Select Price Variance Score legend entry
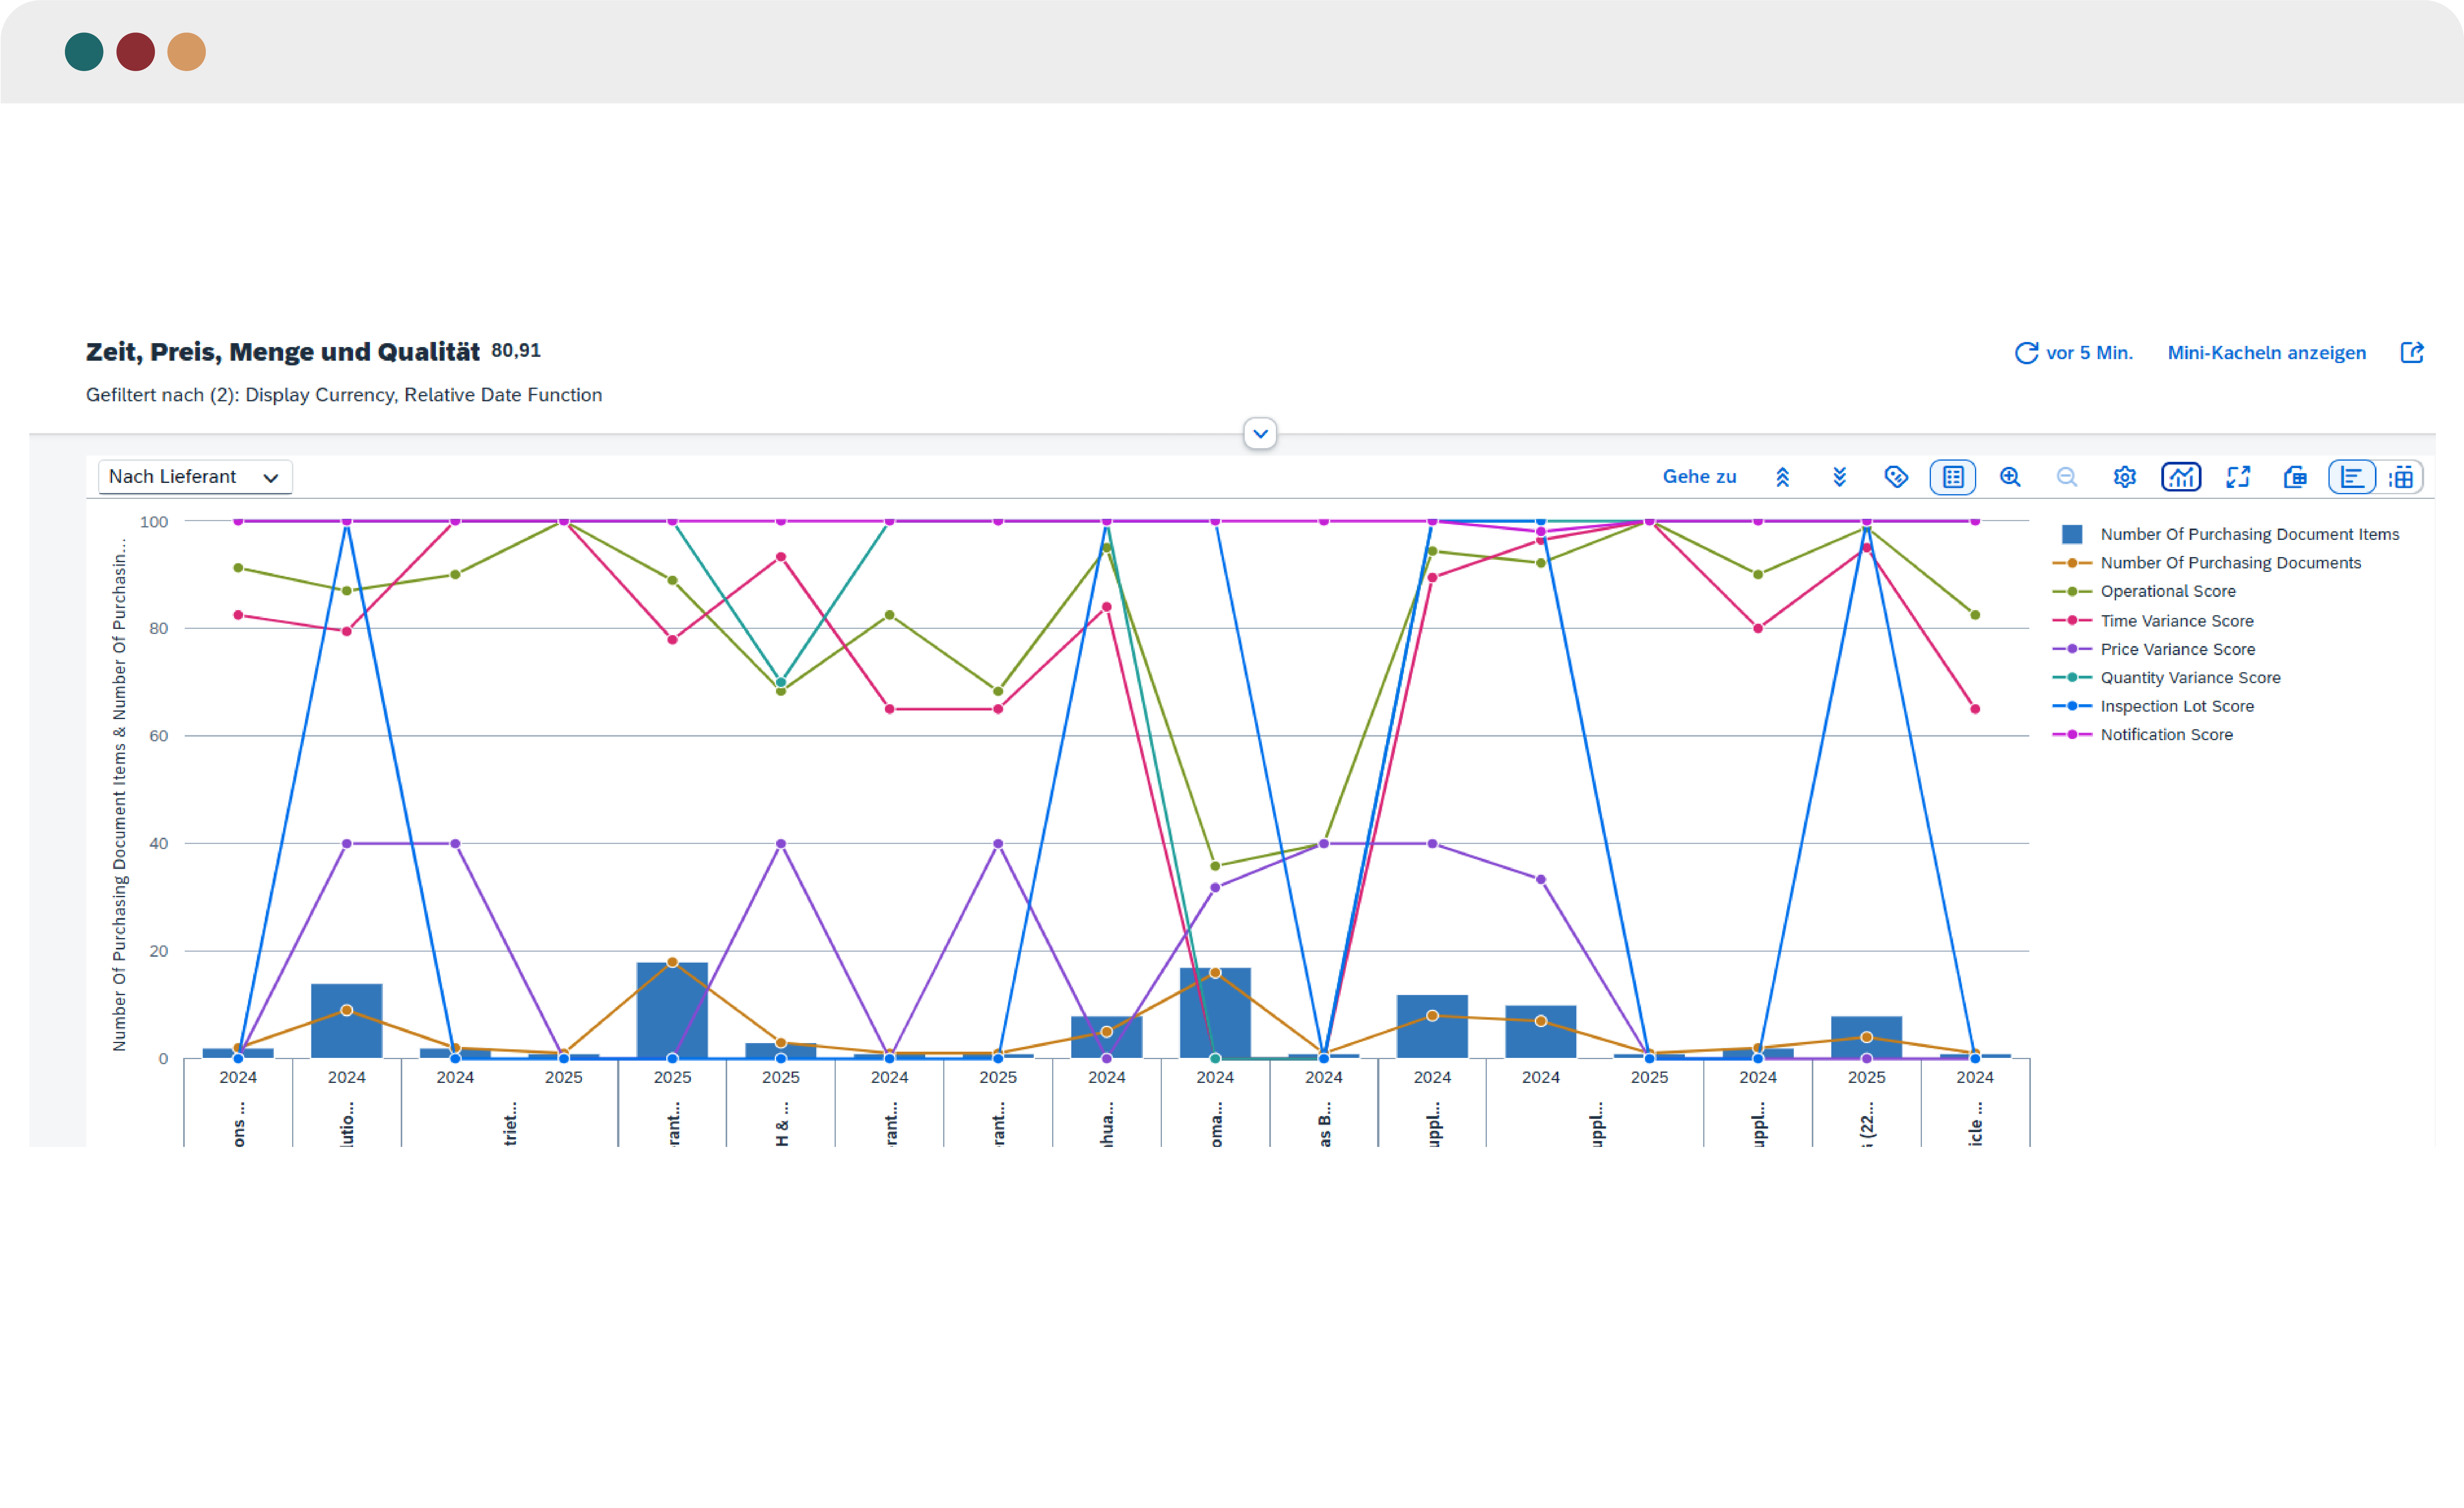Screen dimensions: 2464x1508 coord(2153,650)
